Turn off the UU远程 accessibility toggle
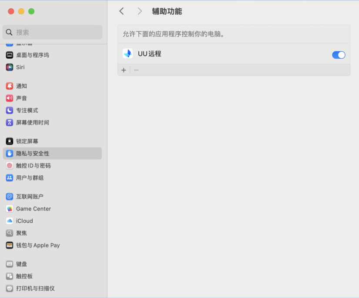 [339, 55]
